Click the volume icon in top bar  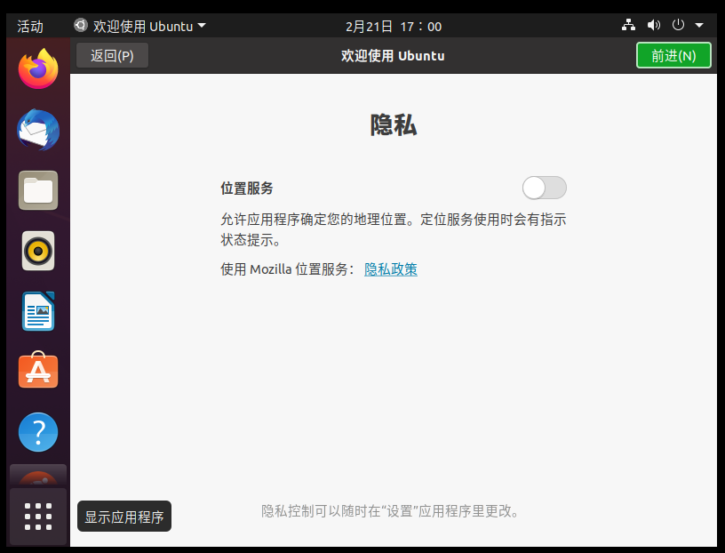click(652, 25)
